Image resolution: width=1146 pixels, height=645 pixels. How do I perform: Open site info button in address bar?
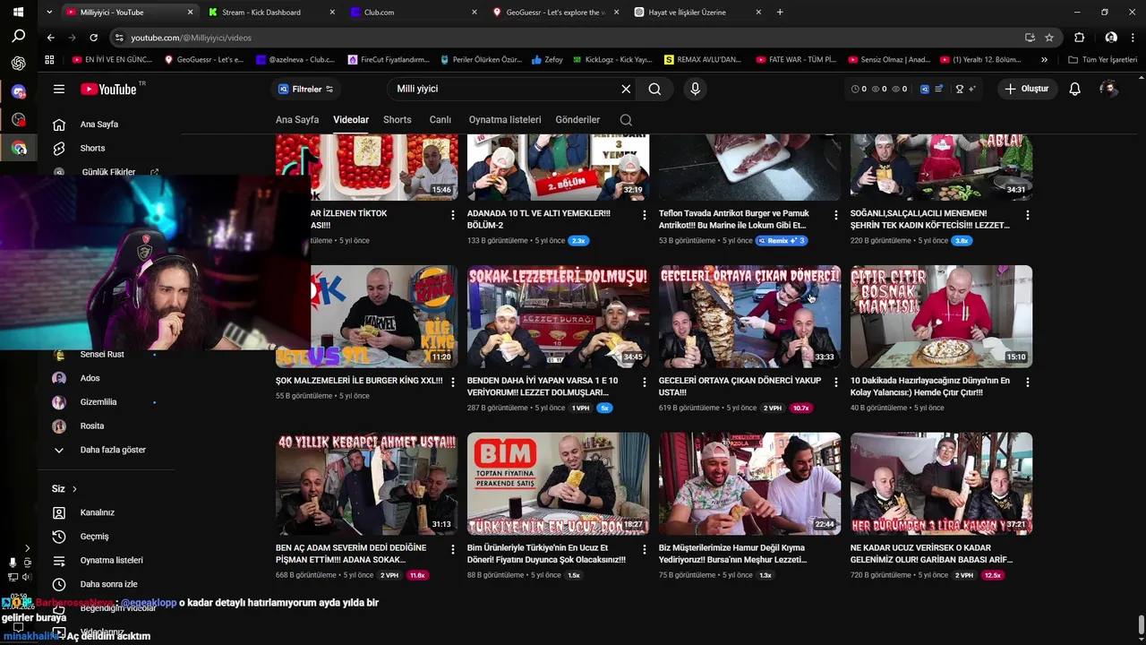point(119,38)
